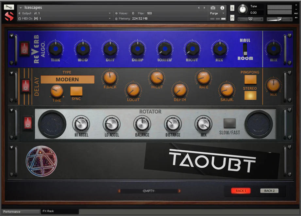The image size is (301, 216).
Task: Click the Reverb TIME knob
Action: tap(56, 49)
